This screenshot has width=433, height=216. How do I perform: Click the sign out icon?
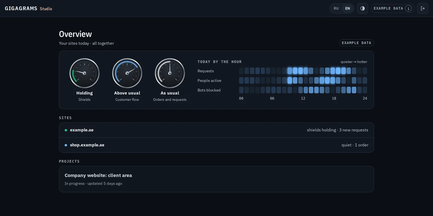click(x=423, y=8)
